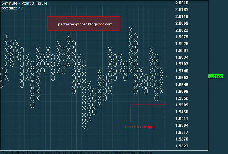
Task: Click the 2.0210 price axis label
Action: 182,3
